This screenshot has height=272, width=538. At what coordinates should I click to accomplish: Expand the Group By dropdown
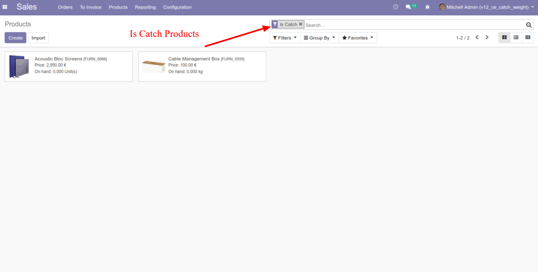point(319,38)
